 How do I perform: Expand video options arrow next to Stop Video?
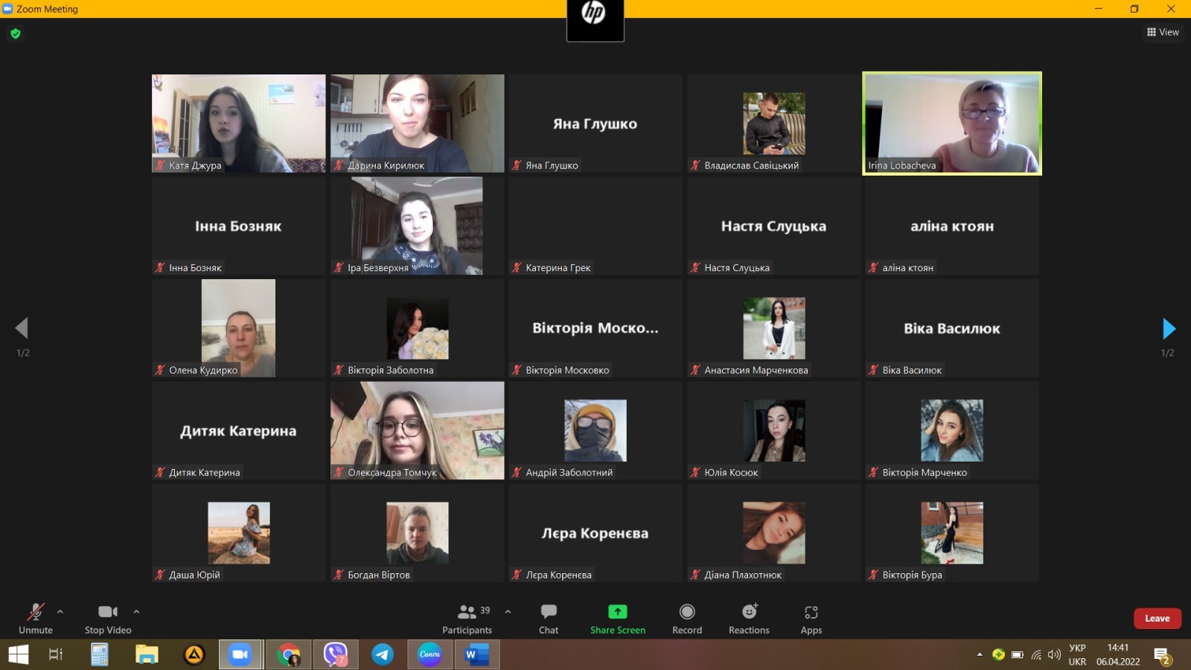click(136, 612)
